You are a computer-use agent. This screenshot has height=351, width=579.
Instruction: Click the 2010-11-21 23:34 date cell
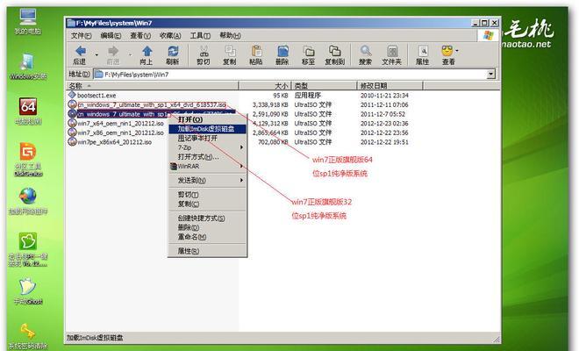(x=384, y=96)
